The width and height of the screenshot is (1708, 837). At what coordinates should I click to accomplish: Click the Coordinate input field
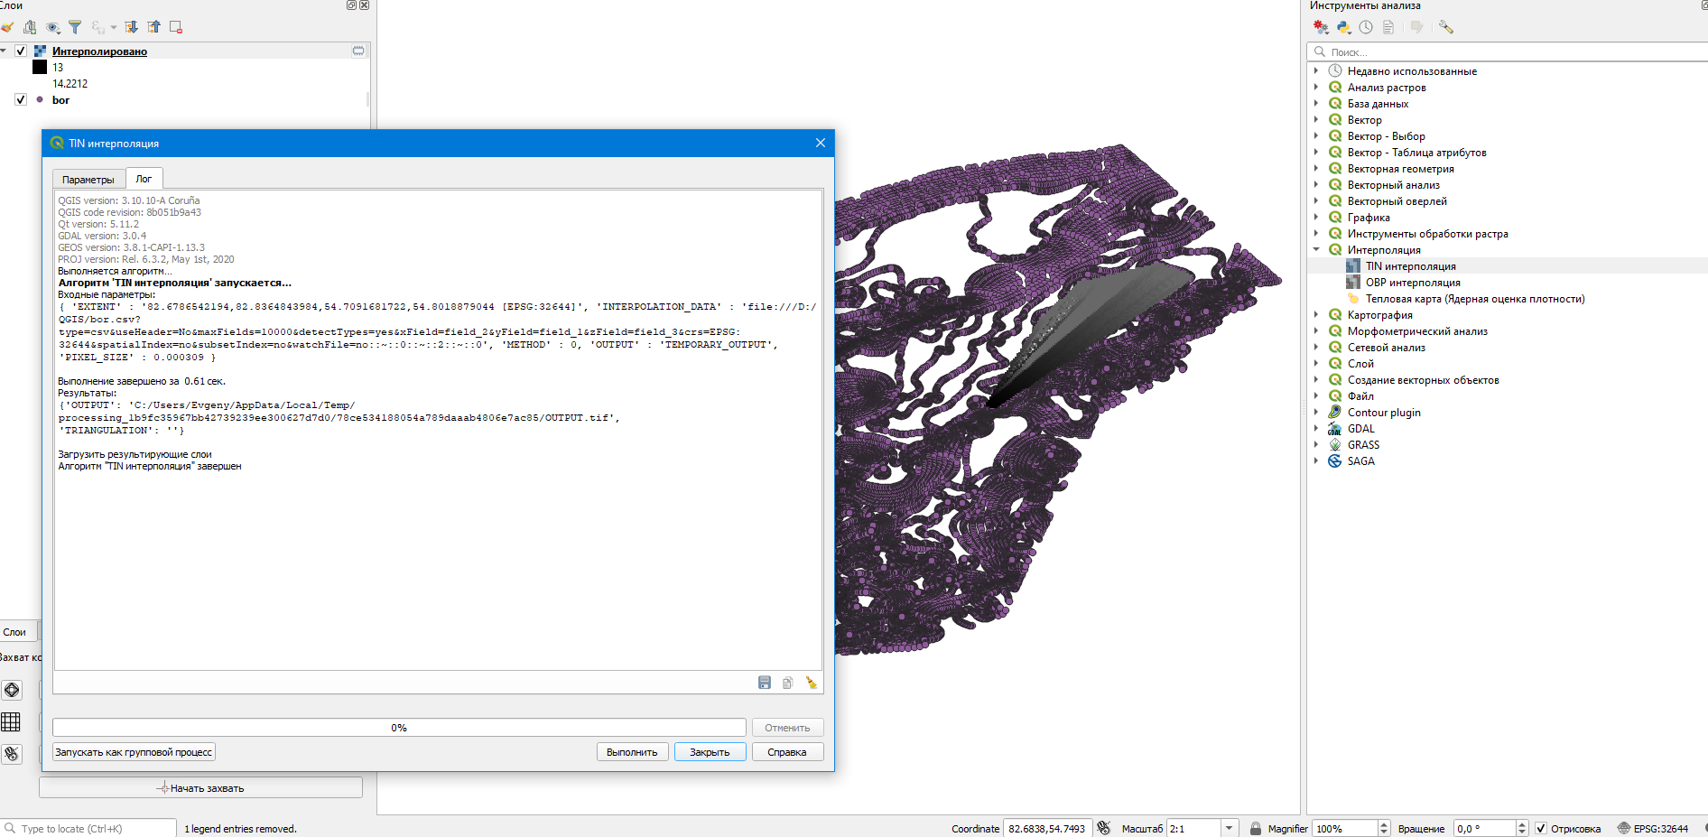[1047, 828]
